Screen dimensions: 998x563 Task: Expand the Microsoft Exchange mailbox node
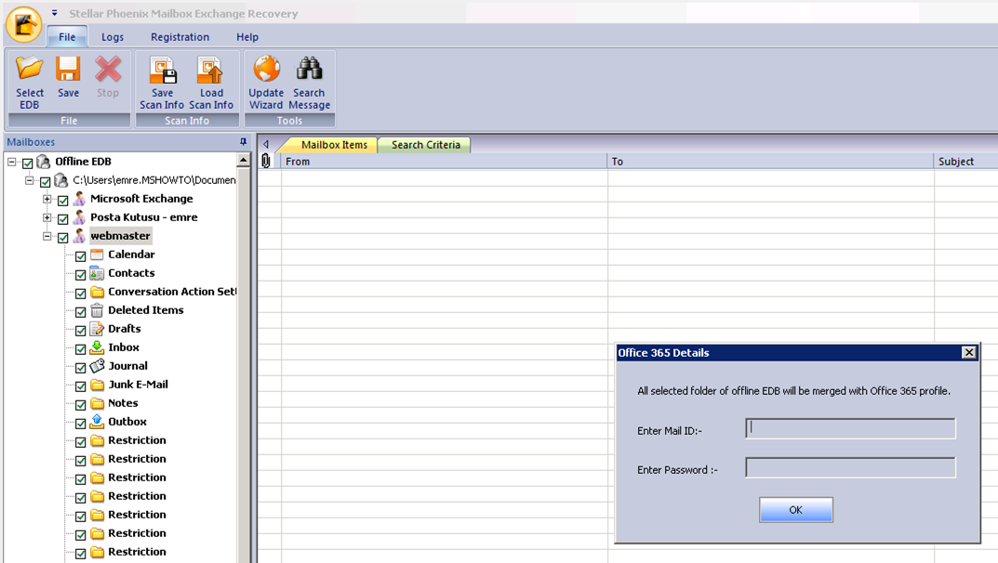click(x=47, y=199)
